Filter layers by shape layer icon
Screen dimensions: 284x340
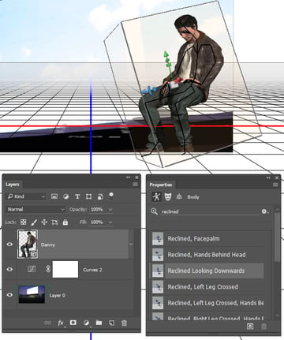(89, 196)
